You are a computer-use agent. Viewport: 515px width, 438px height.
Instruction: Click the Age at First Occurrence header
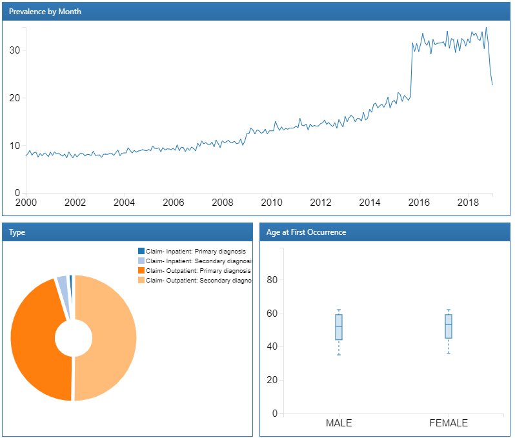385,232
